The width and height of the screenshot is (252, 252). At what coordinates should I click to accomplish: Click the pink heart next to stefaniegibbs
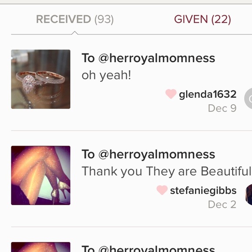162,190
